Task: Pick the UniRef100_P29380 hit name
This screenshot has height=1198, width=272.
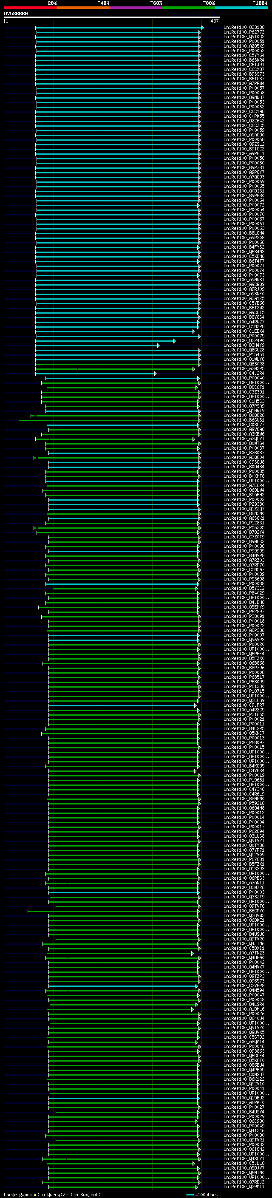Action: pos(244,504)
